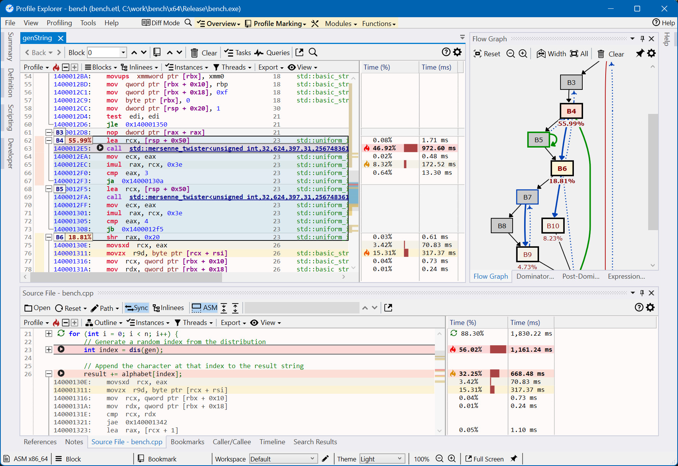Click the assembly horizontal scrollbar
Viewport: 678px width, 466px height.
coord(126,277)
